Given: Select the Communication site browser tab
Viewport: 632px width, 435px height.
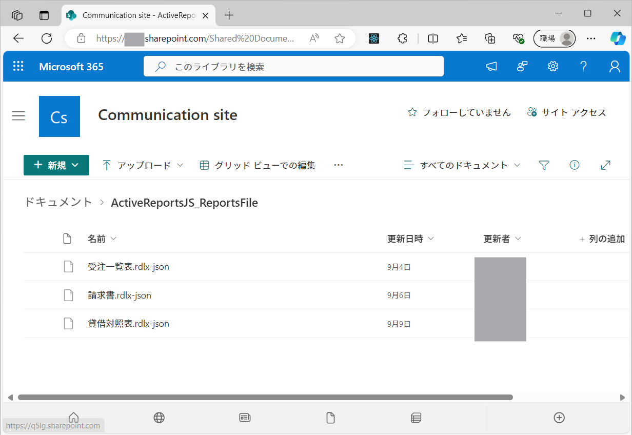Looking at the screenshot, I should click(x=139, y=15).
